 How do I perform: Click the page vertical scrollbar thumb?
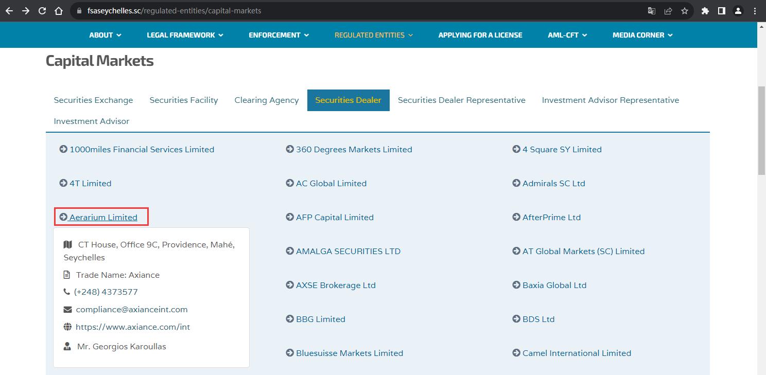point(761,131)
